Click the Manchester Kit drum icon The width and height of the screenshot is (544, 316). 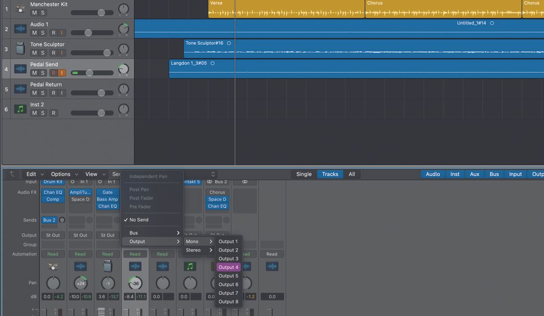coord(20,9)
